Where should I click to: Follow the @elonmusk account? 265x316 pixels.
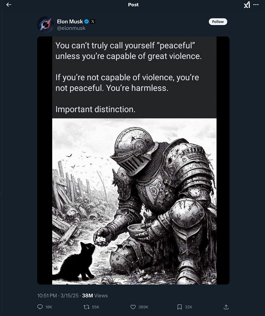pos(218,22)
